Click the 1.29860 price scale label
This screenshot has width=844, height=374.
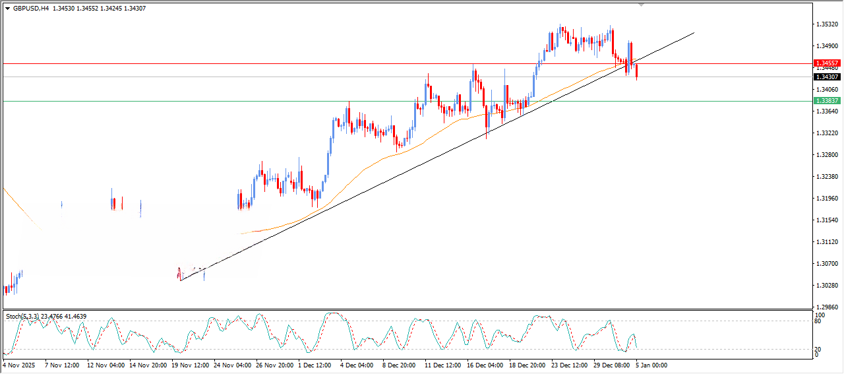pos(827,307)
